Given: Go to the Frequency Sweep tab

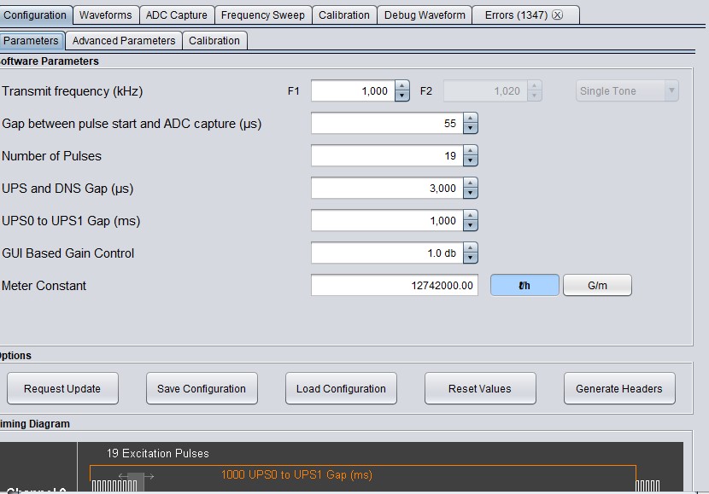Looking at the screenshot, I should (263, 15).
